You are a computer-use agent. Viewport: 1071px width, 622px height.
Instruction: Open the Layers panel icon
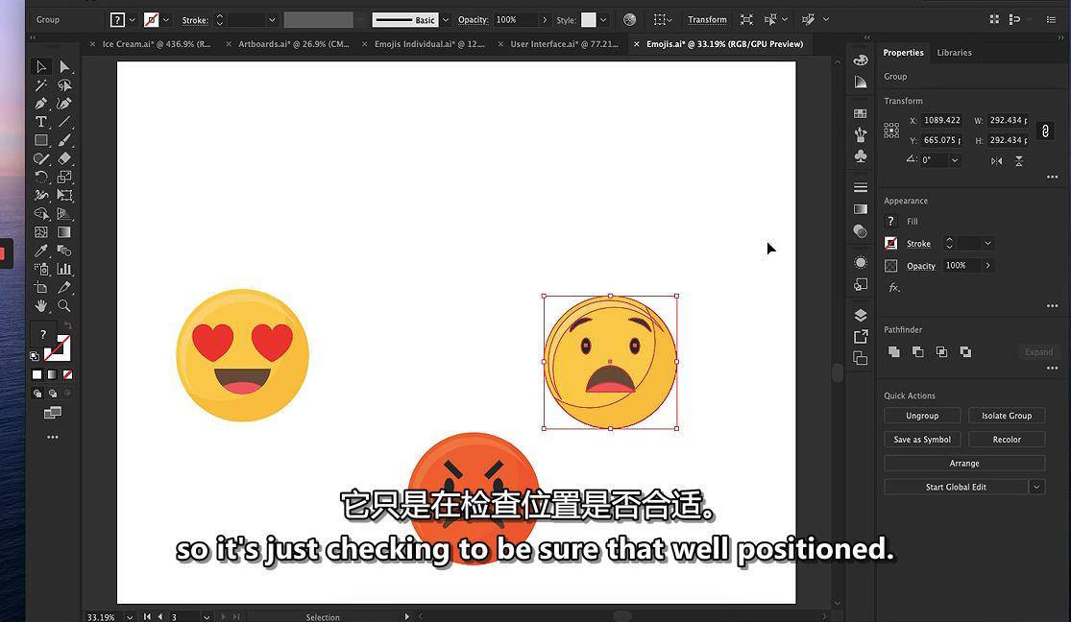(861, 315)
